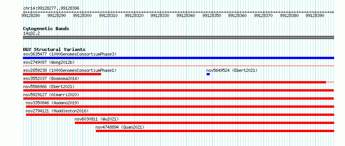Click ruler position 99128320

134,15
